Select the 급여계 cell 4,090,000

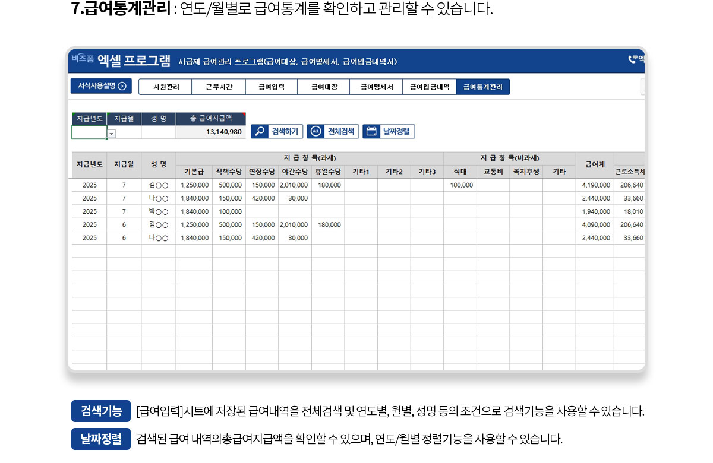595,225
